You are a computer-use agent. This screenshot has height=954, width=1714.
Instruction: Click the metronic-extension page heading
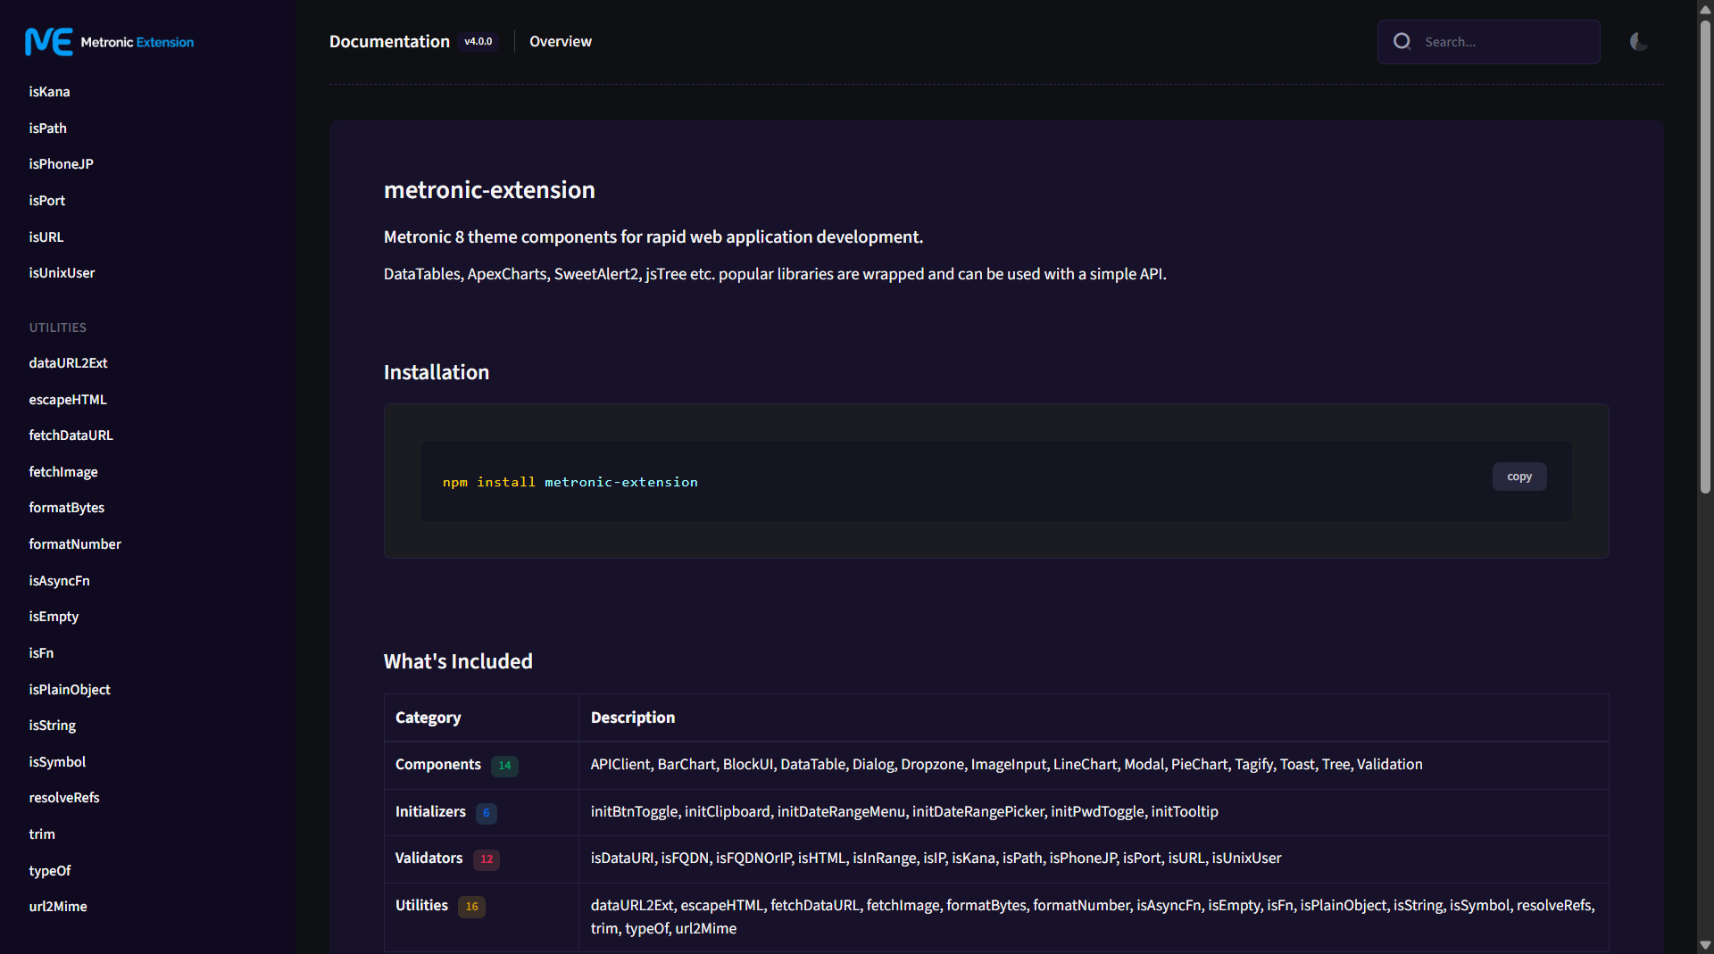click(489, 190)
